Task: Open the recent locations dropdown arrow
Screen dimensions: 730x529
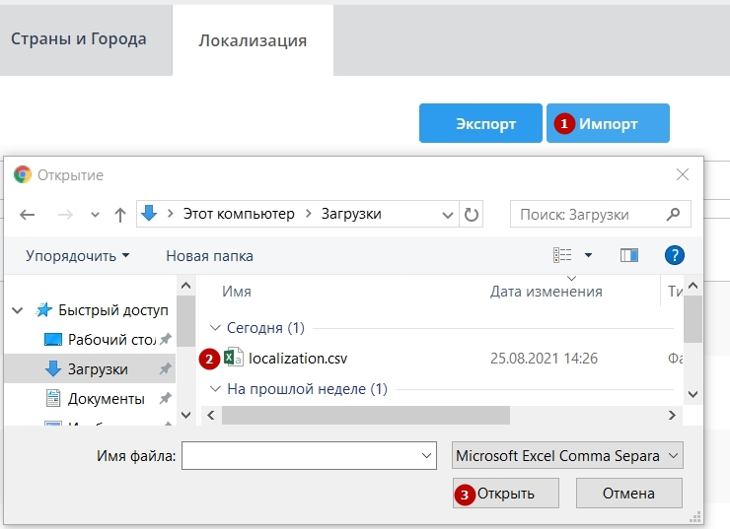Action: [x=95, y=214]
